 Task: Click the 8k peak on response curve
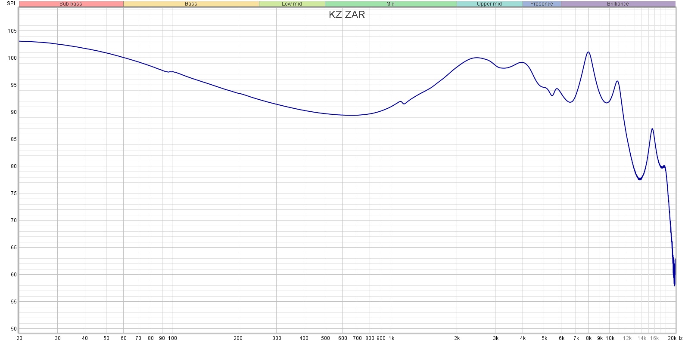588,52
